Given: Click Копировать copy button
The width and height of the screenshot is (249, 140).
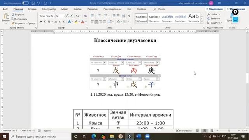Looking at the screenshot, I should click(x=19, y=19).
